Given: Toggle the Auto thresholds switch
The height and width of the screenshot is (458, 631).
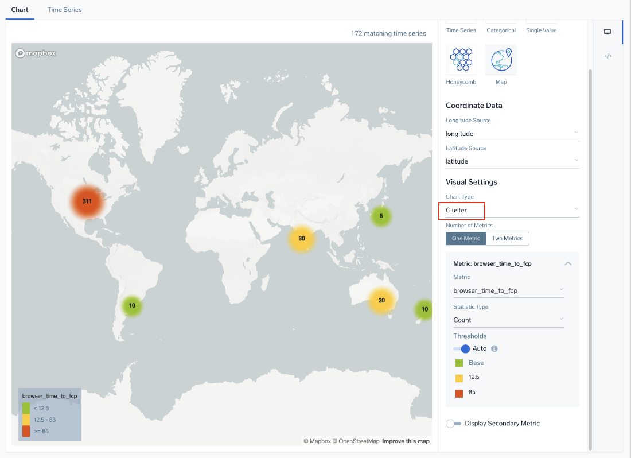Looking at the screenshot, I should [462, 348].
